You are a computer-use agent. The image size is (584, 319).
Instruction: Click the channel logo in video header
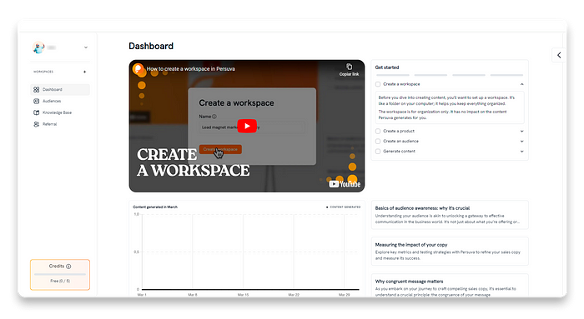point(138,69)
